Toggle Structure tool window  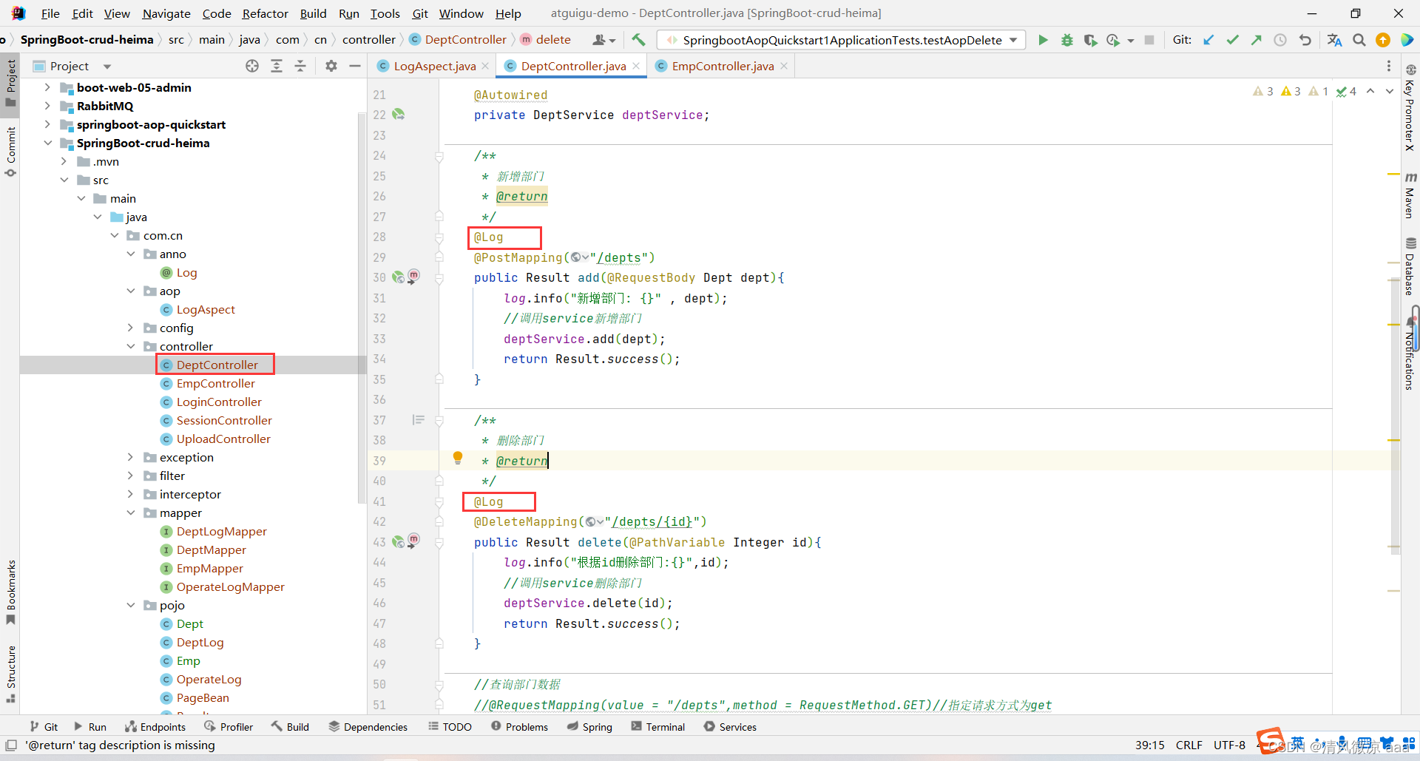click(10, 673)
